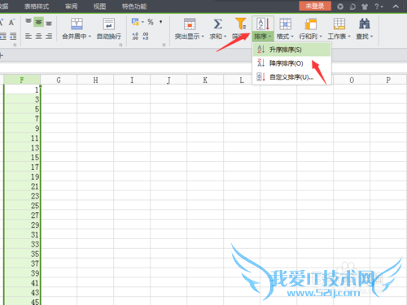Click the 工作表 worksheet icon

click(x=339, y=24)
